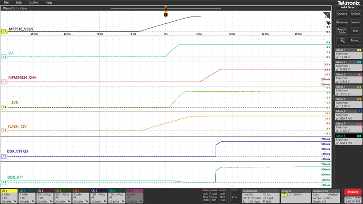The image size is (363, 204).
Task: Select the C1 channel handle for MP5516_VBUS
Action: point(4,31)
